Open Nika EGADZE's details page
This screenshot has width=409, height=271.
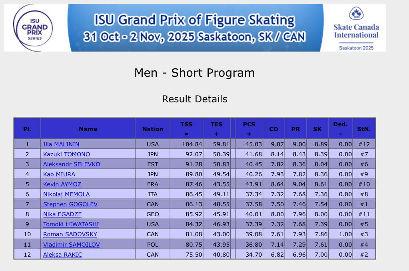pyautogui.click(x=62, y=214)
